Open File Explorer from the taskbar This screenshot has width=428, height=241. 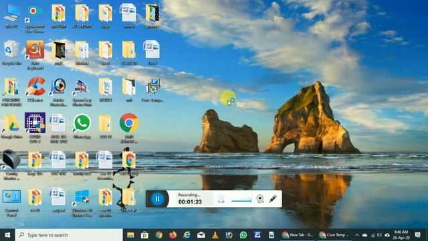tap(130, 235)
